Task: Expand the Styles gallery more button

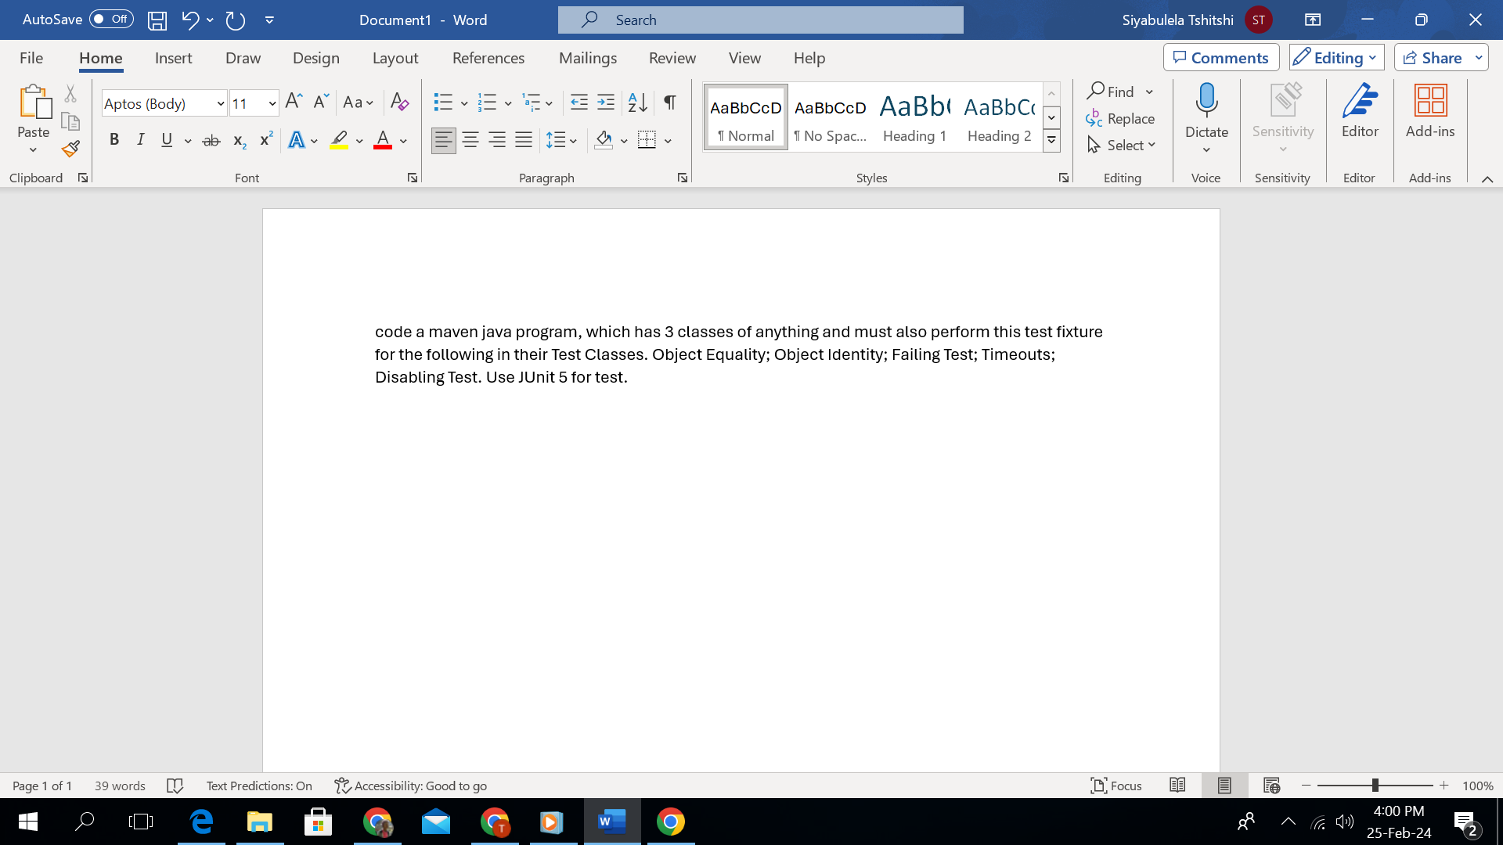Action: coord(1052,141)
